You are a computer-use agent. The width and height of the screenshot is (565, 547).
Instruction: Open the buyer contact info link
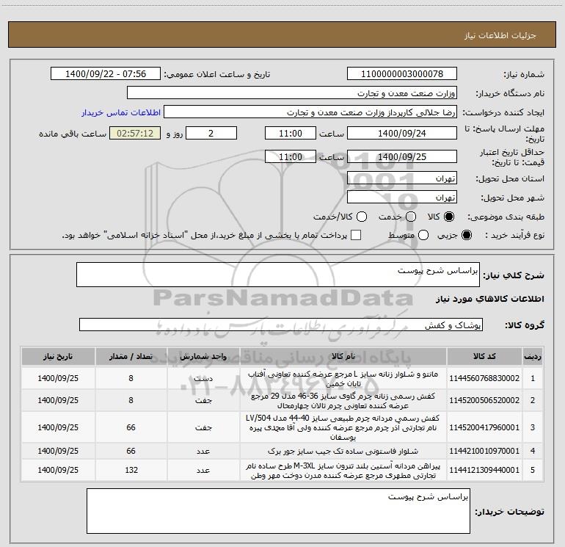click(x=121, y=112)
